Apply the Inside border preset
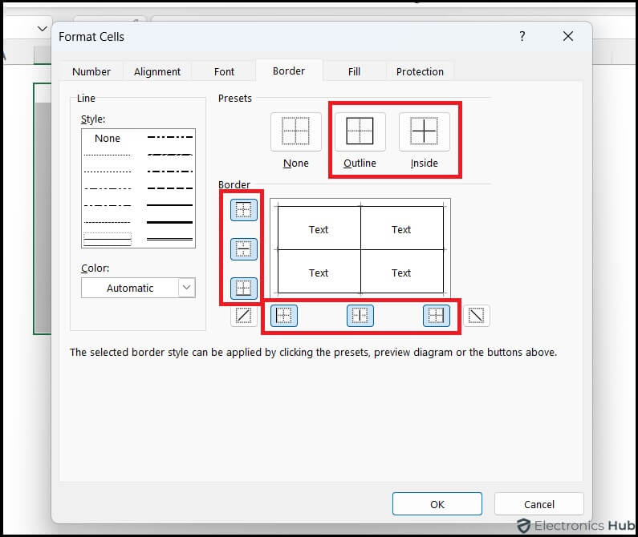 pyautogui.click(x=424, y=131)
